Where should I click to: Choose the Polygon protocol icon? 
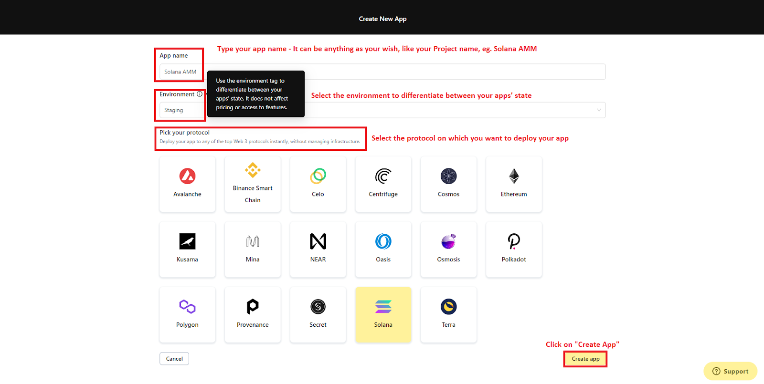tap(187, 307)
